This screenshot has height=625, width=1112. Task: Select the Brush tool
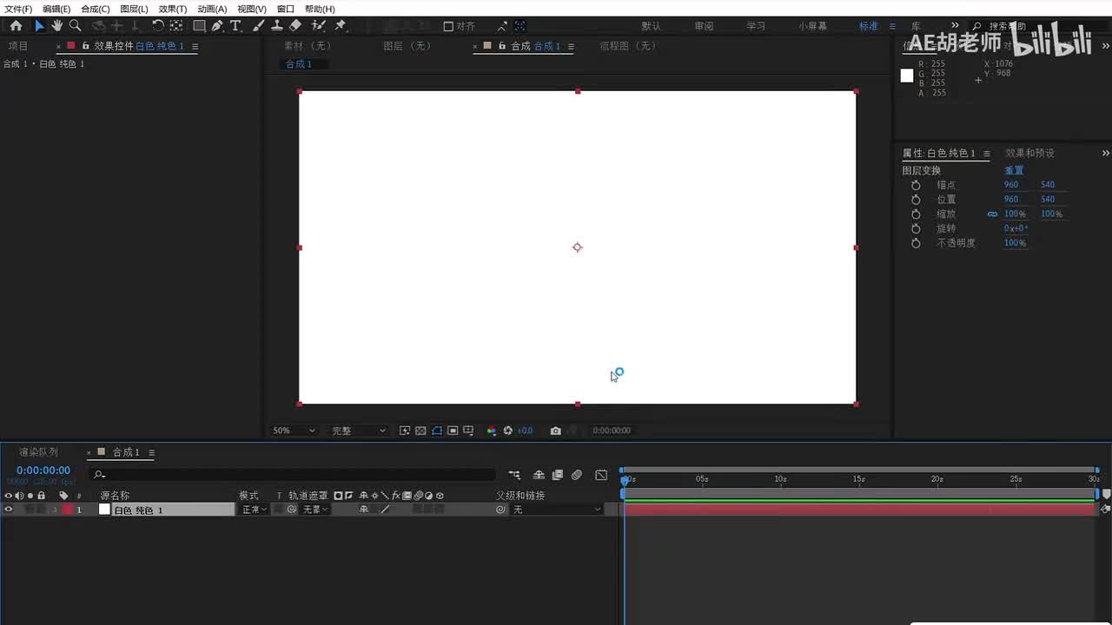pyautogui.click(x=259, y=26)
